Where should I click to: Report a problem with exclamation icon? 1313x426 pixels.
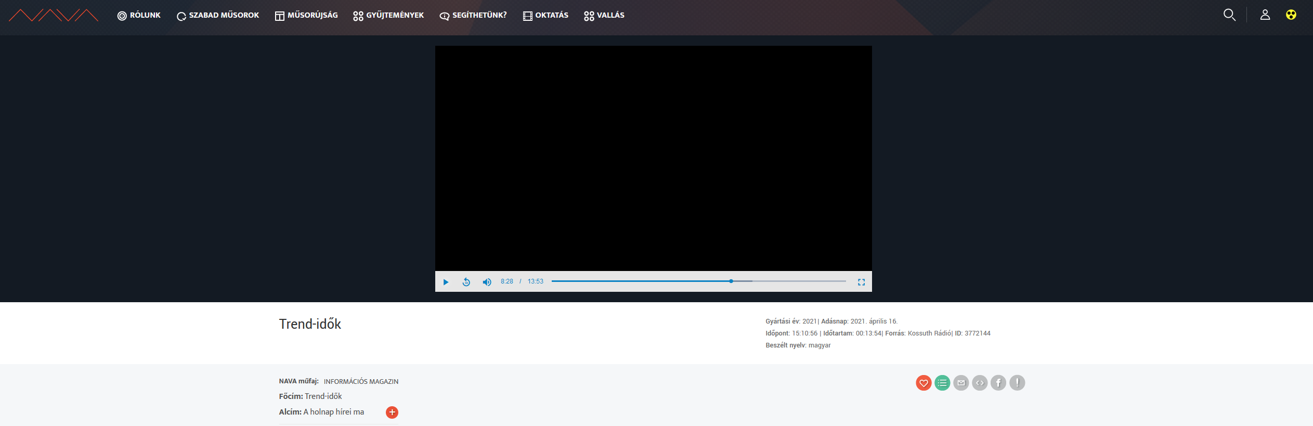(x=1017, y=383)
